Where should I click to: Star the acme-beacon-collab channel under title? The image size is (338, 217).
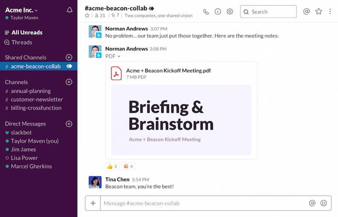pos(87,15)
